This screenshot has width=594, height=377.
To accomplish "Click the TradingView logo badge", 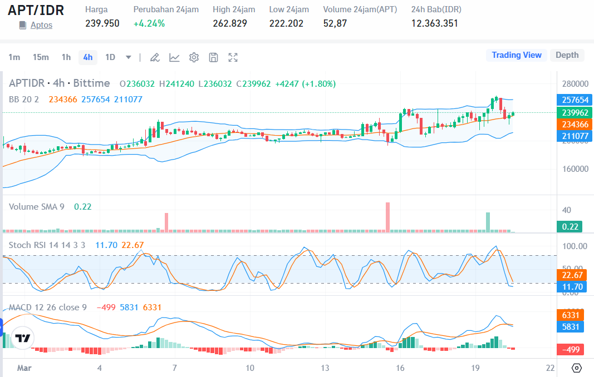I will tap(22, 338).
